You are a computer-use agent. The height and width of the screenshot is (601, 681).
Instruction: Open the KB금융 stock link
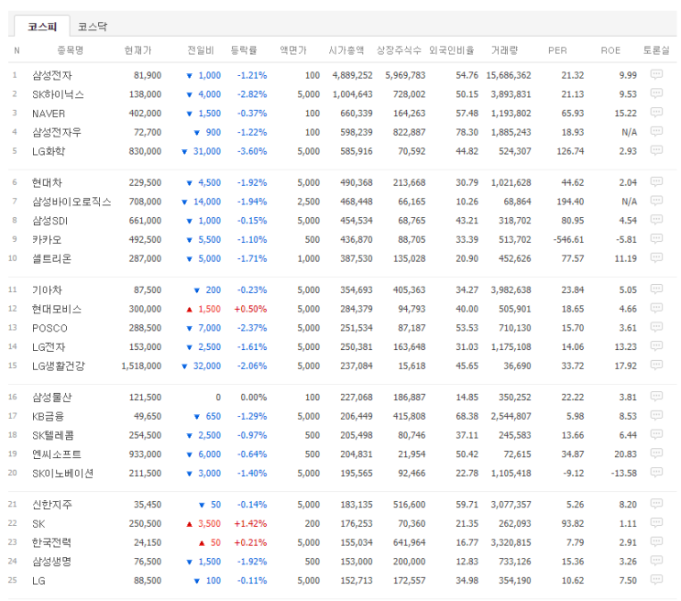[48, 416]
